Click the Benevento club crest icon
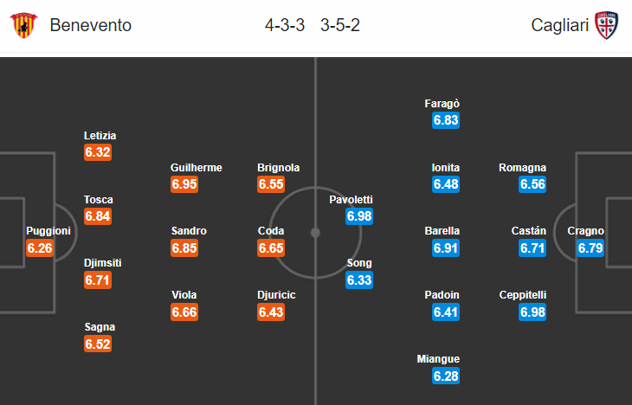This screenshot has height=405, width=632. click(x=23, y=25)
